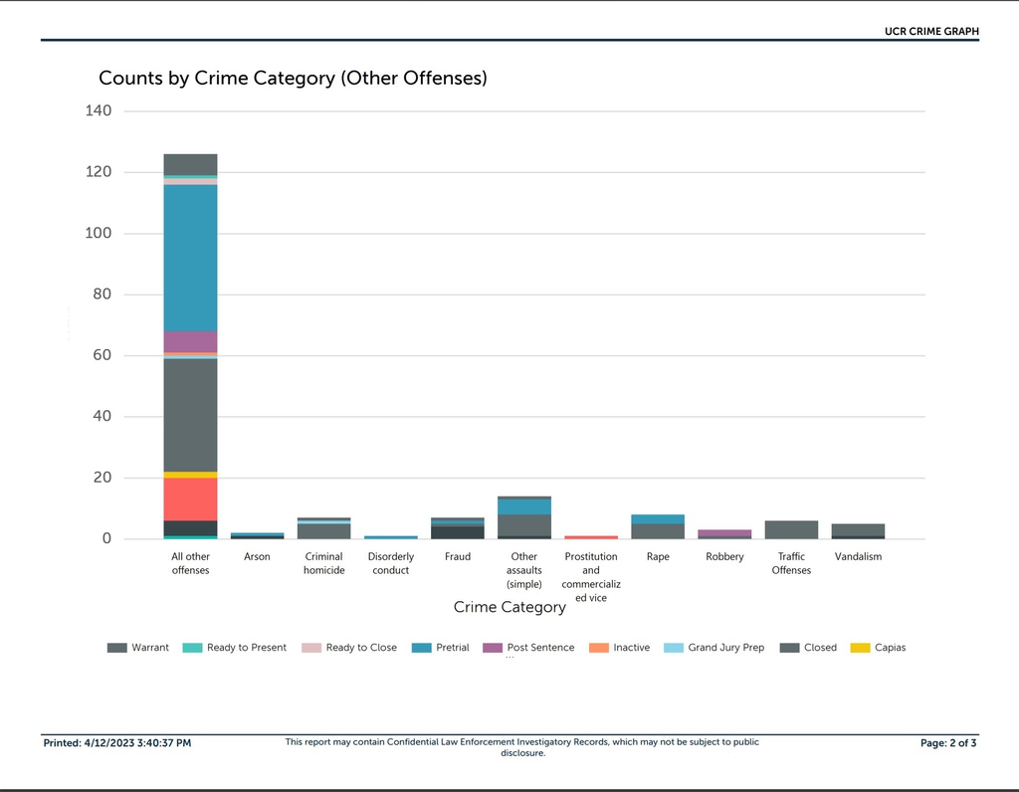Toggle the Closed legend label
Viewport: 1019px width, 792px height.
click(820, 648)
